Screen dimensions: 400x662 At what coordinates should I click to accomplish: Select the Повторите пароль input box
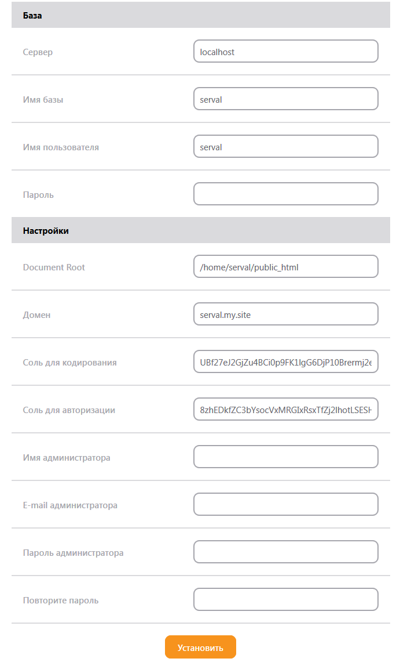(x=286, y=599)
